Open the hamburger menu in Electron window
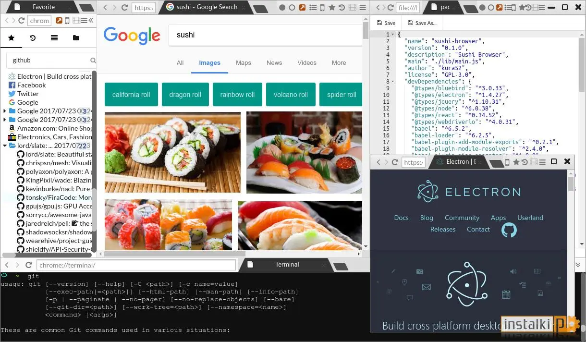 [x=542, y=162]
